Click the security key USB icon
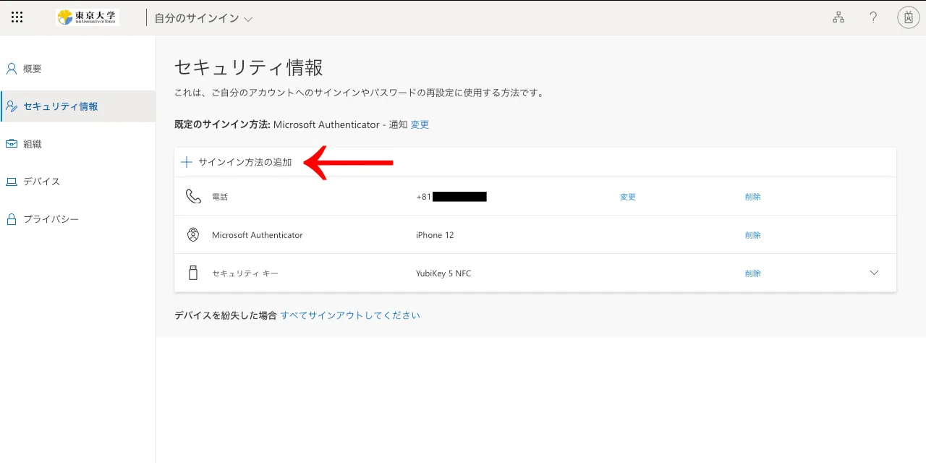 pyautogui.click(x=193, y=273)
